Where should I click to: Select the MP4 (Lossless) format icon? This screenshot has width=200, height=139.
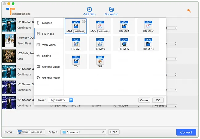(76, 25)
